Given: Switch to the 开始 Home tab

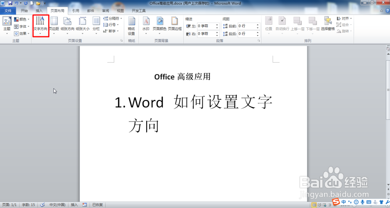Looking at the screenshot, I should click(x=24, y=11).
